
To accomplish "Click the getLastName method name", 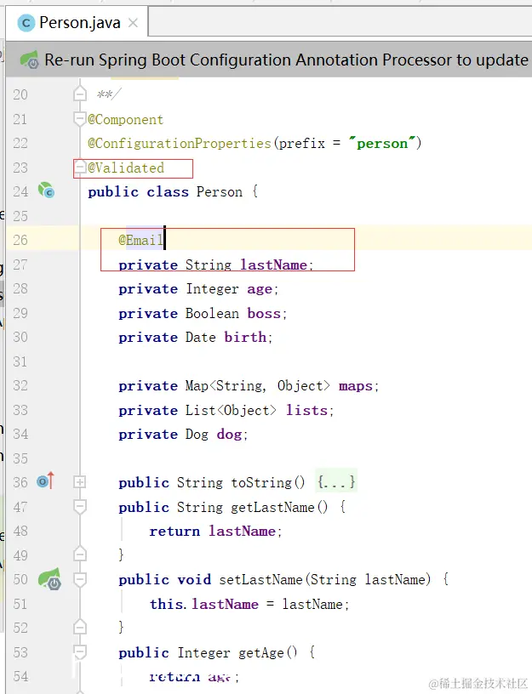I will [272, 507].
